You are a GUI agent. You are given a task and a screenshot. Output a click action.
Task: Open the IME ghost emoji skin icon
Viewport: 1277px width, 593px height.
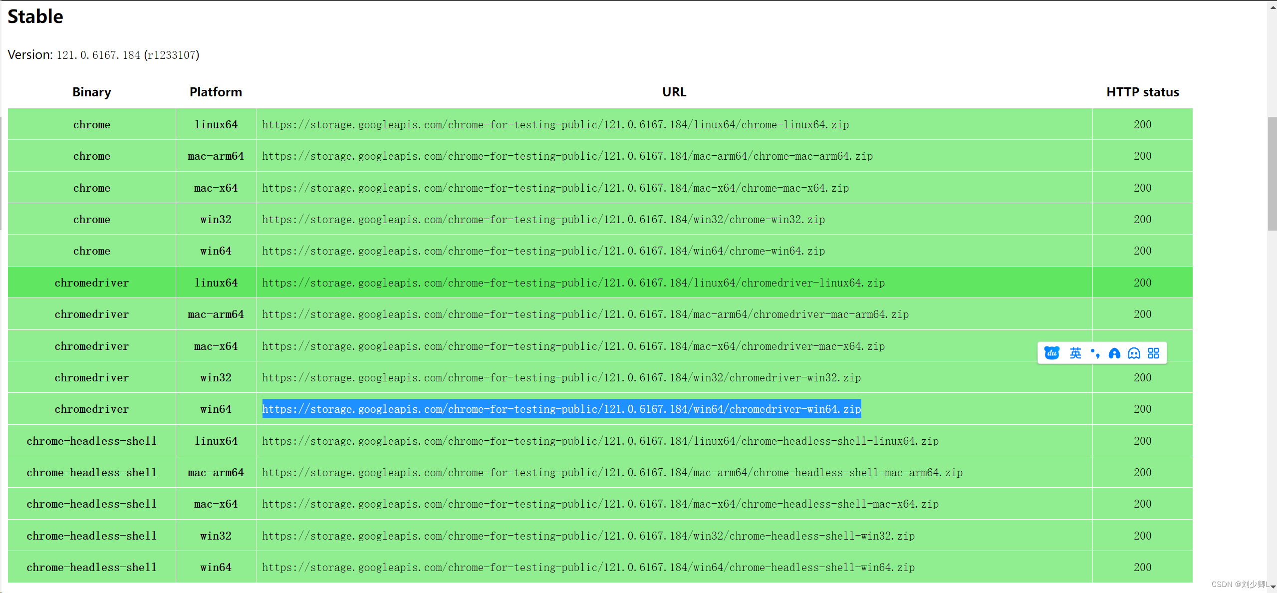1134,353
